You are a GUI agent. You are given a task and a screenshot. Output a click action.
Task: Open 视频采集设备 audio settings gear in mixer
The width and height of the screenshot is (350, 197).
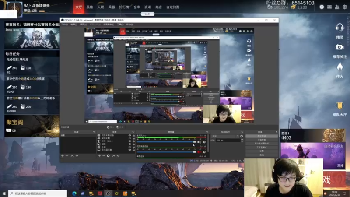(204, 152)
